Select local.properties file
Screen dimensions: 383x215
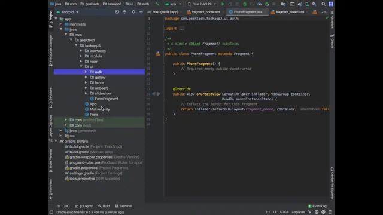[x=92, y=179]
